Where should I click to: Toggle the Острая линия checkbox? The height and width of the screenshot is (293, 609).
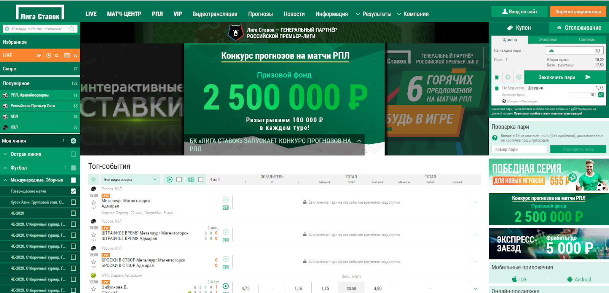[x=73, y=154]
